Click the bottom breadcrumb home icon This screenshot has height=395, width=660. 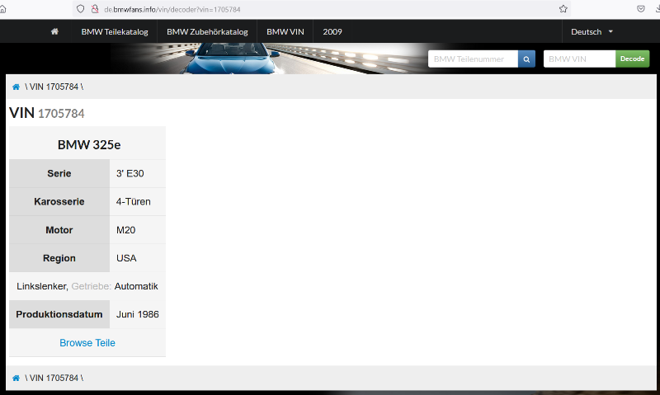click(16, 378)
